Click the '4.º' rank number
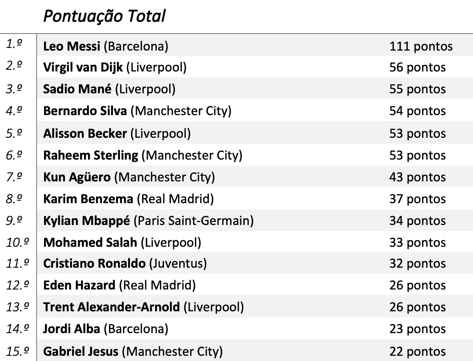The height and width of the screenshot is (361, 473). tap(15, 111)
